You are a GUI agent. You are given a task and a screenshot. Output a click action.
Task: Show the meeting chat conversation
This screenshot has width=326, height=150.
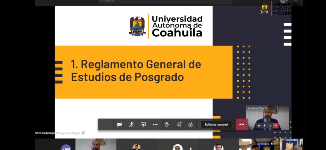pos(179,124)
